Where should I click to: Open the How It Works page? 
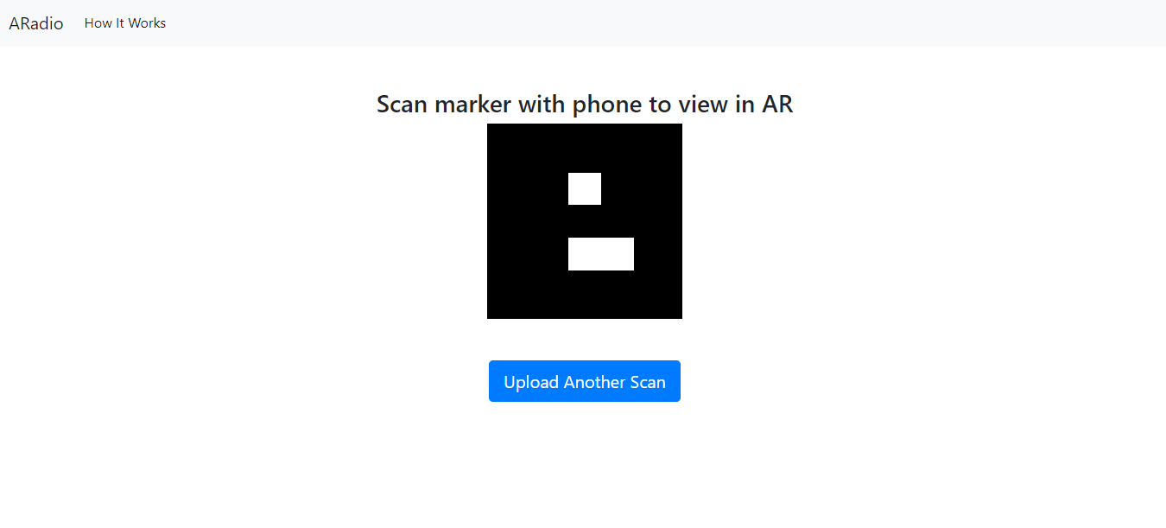125,23
